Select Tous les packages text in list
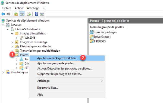 (105, 32)
